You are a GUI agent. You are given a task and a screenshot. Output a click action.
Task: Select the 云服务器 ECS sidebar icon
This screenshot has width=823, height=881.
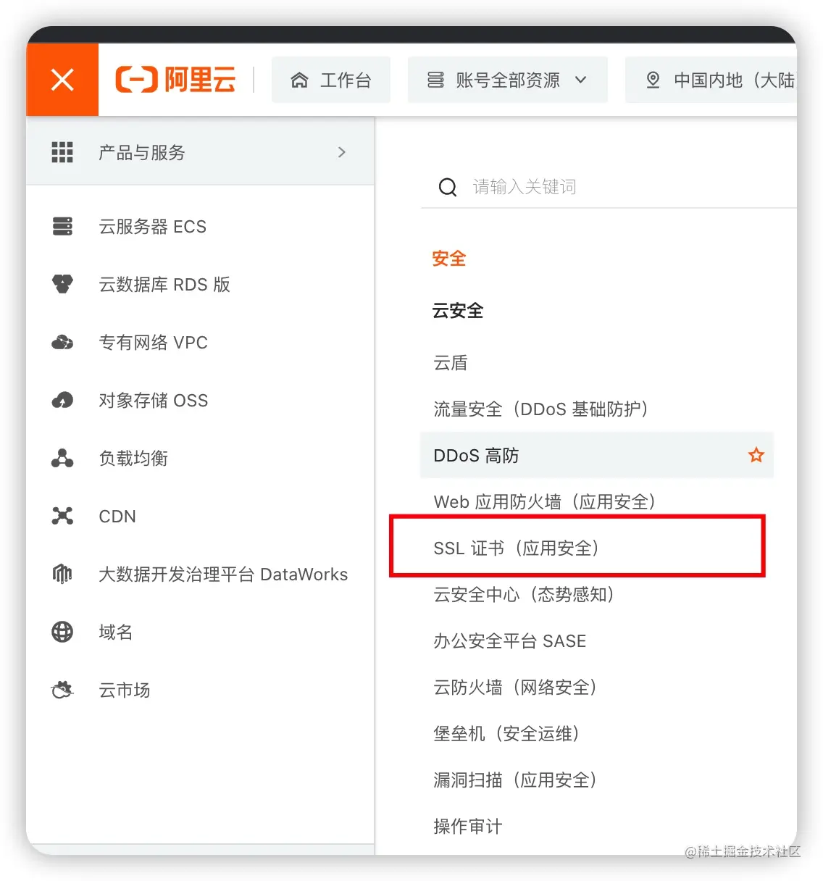pyautogui.click(x=62, y=226)
